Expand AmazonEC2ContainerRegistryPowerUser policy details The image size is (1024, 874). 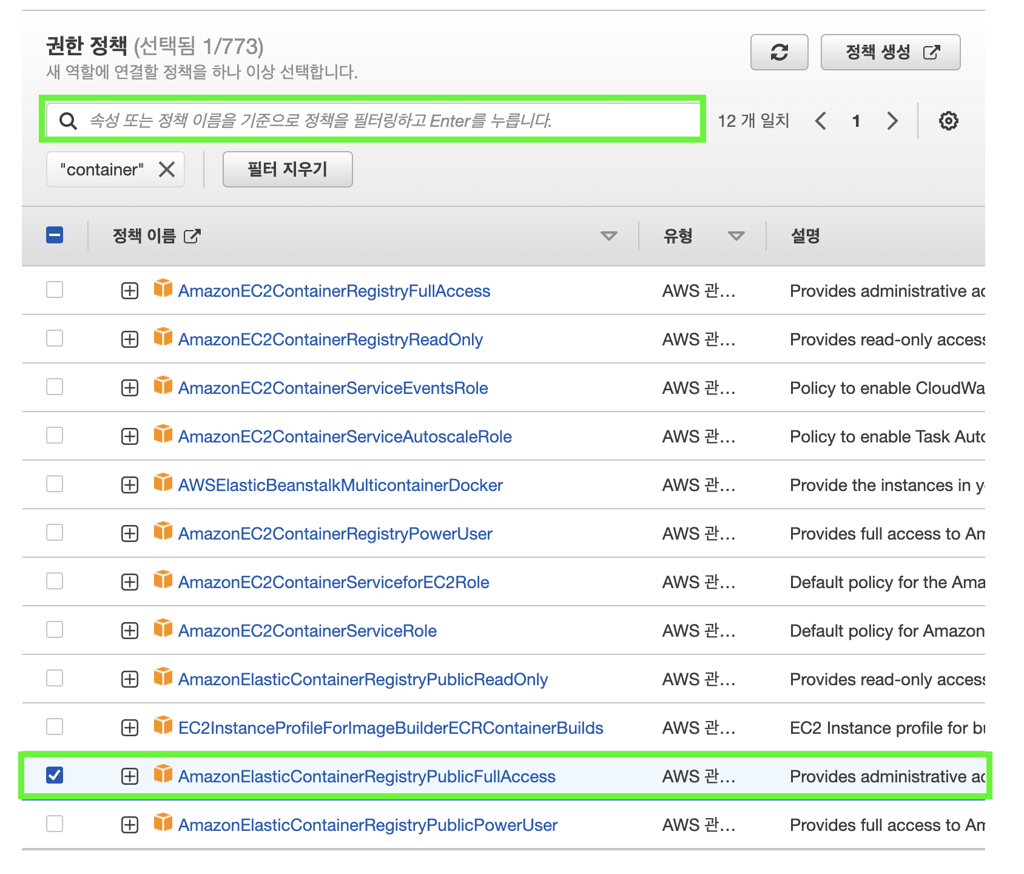click(130, 534)
